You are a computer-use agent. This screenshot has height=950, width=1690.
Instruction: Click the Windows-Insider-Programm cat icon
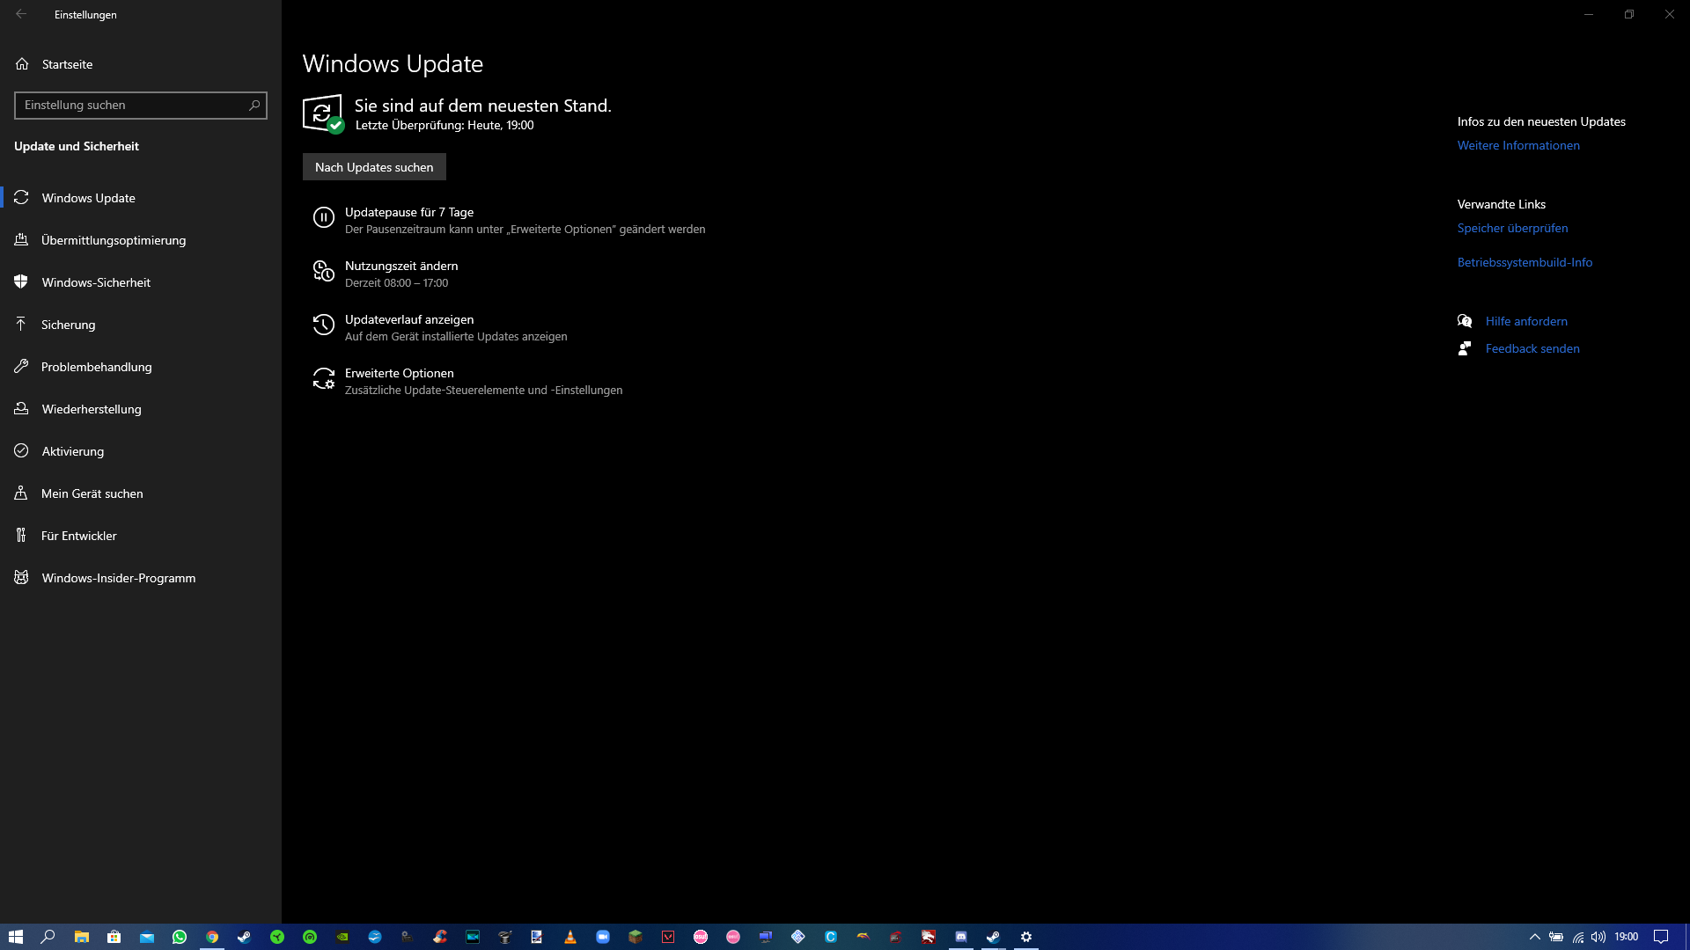pyautogui.click(x=21, y=578)
